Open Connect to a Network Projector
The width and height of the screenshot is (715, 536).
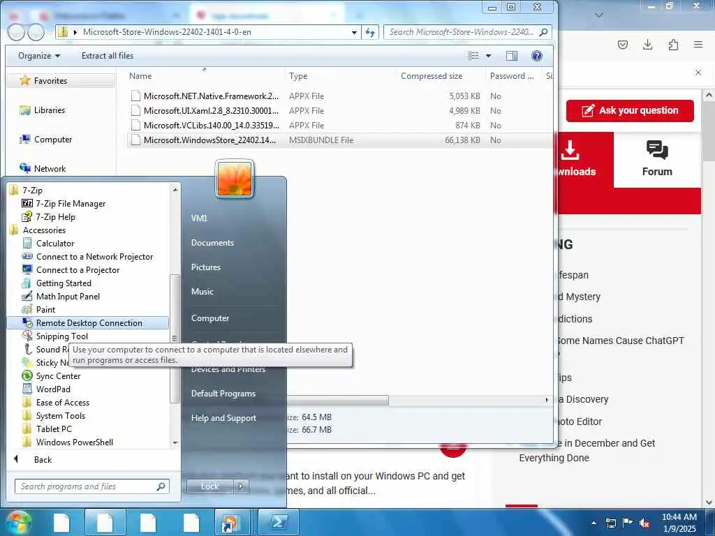[94, 257]
